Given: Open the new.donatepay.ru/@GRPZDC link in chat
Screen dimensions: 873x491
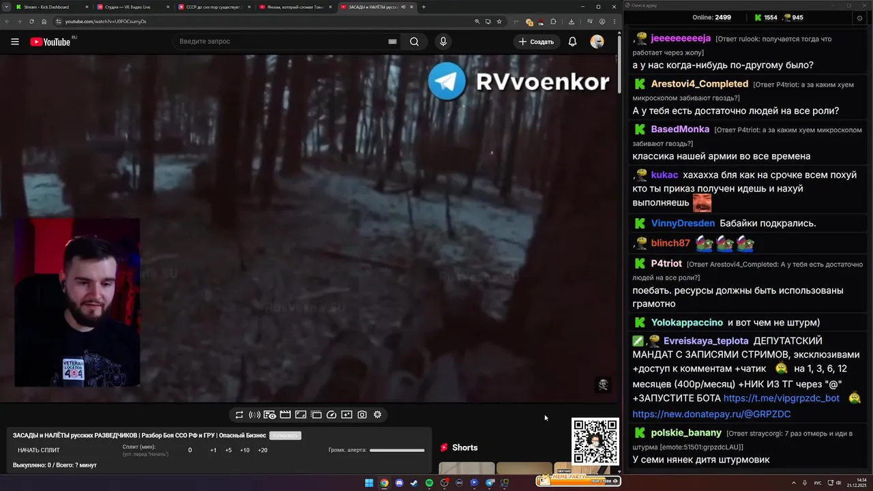Looking at the screenshot, I should [711, 414].
